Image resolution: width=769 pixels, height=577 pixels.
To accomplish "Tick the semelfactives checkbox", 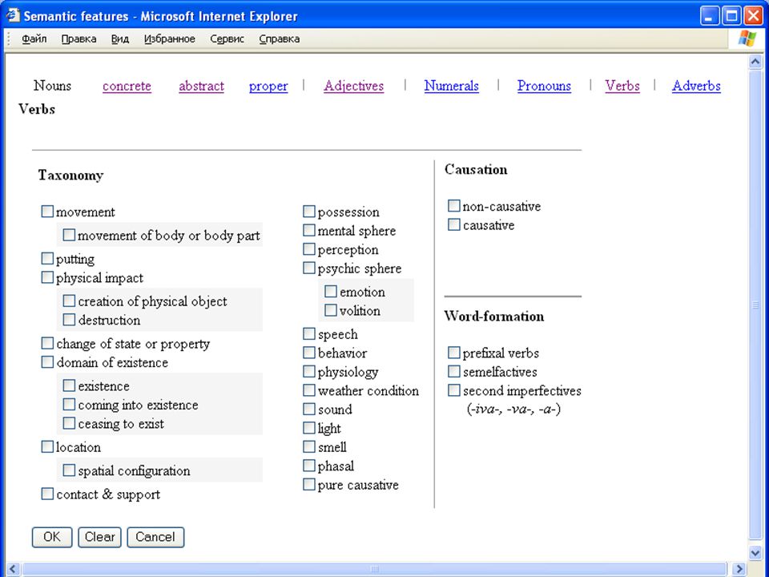I will pyautogui.click(x=454, y=371).
